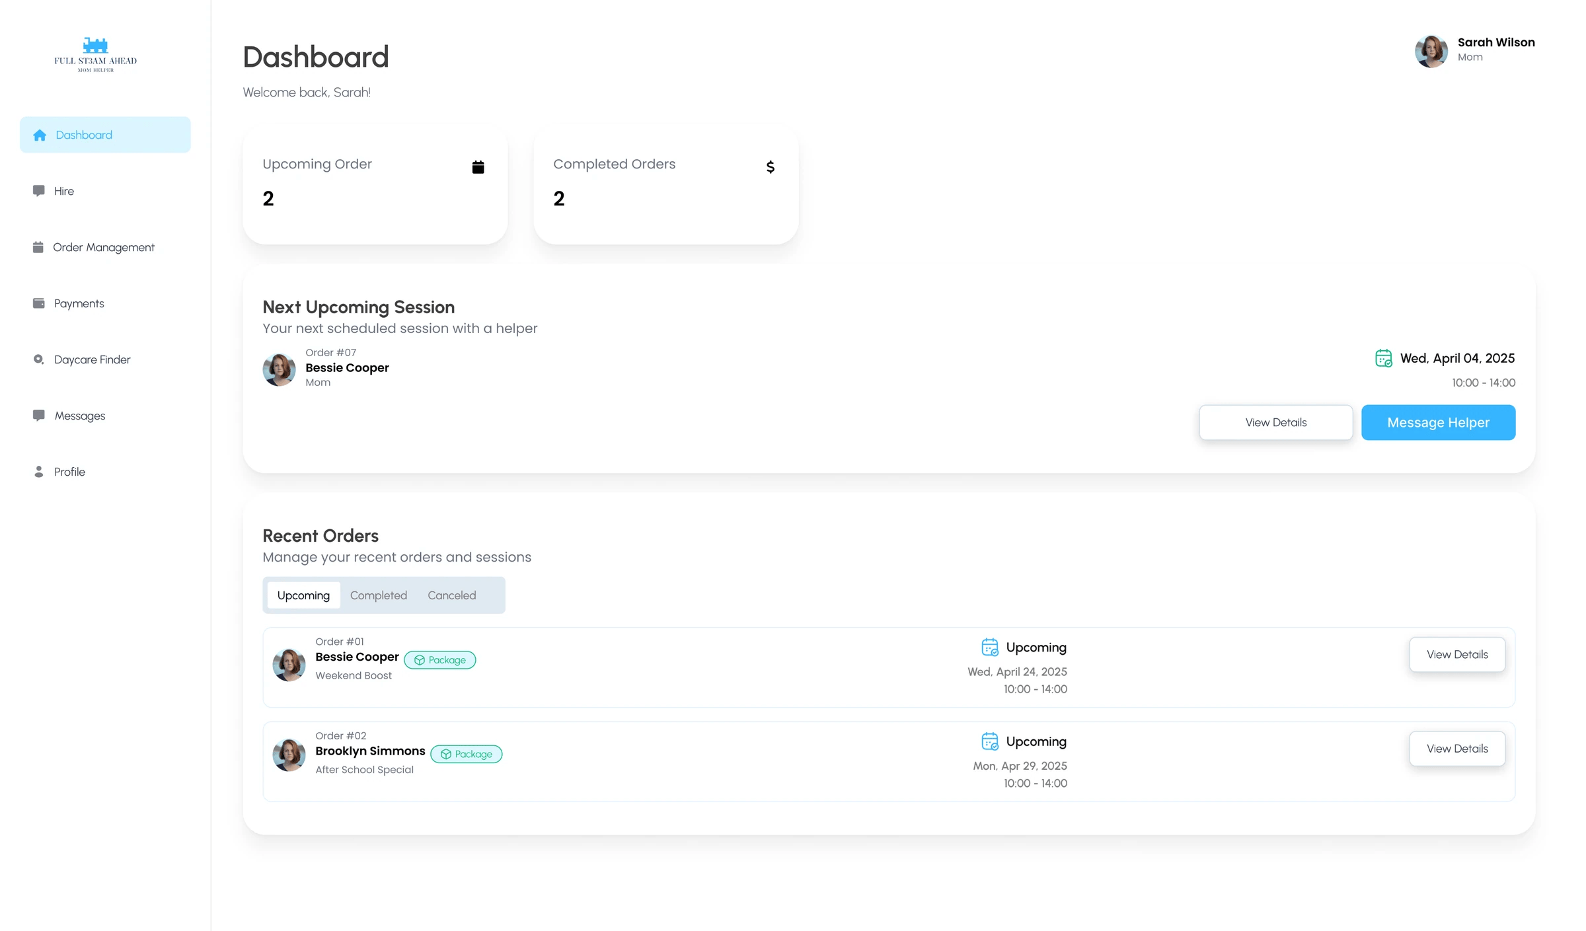
Task: Click View Details for next upcoming session
Action: [x=1275, y=422]
